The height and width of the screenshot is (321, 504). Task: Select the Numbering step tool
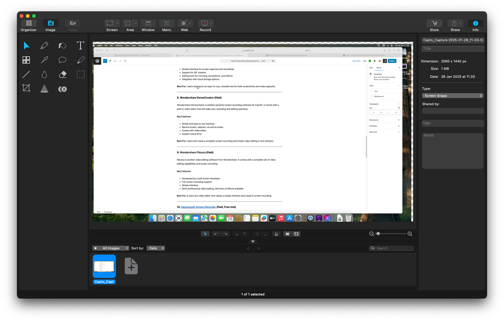pyautogui.click(x=62, y=89)
